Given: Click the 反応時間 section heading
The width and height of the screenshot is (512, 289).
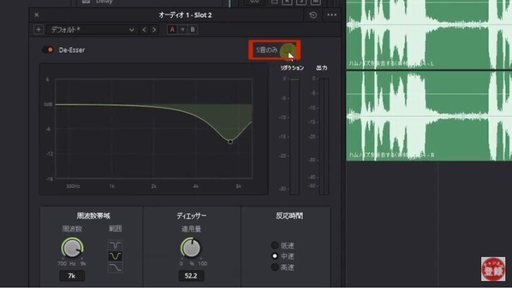Looking at the screenshot, I should point(289,216).
